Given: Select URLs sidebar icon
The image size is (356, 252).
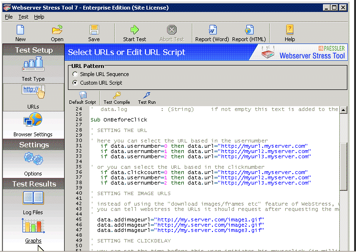Looking at the screenshot, I should click(x=33, y=91).
